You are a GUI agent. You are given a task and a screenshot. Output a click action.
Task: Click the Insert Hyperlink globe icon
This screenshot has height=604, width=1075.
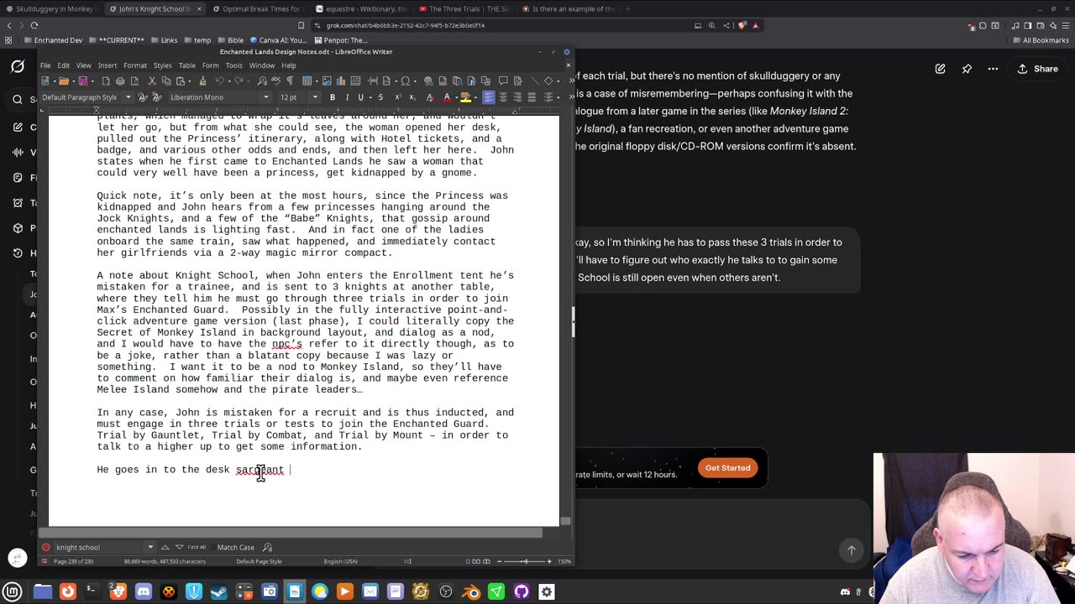coord(428,81)
